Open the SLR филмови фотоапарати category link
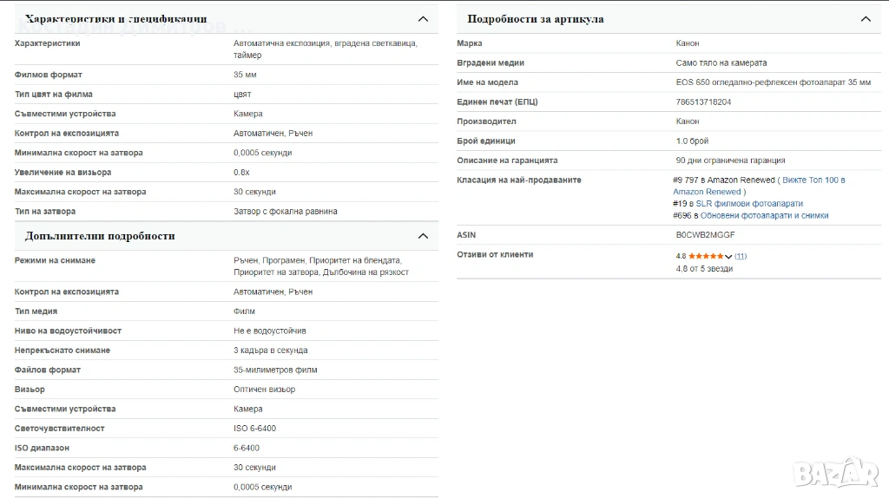Viewport: 889px width, 498px height. pos(749,204)
